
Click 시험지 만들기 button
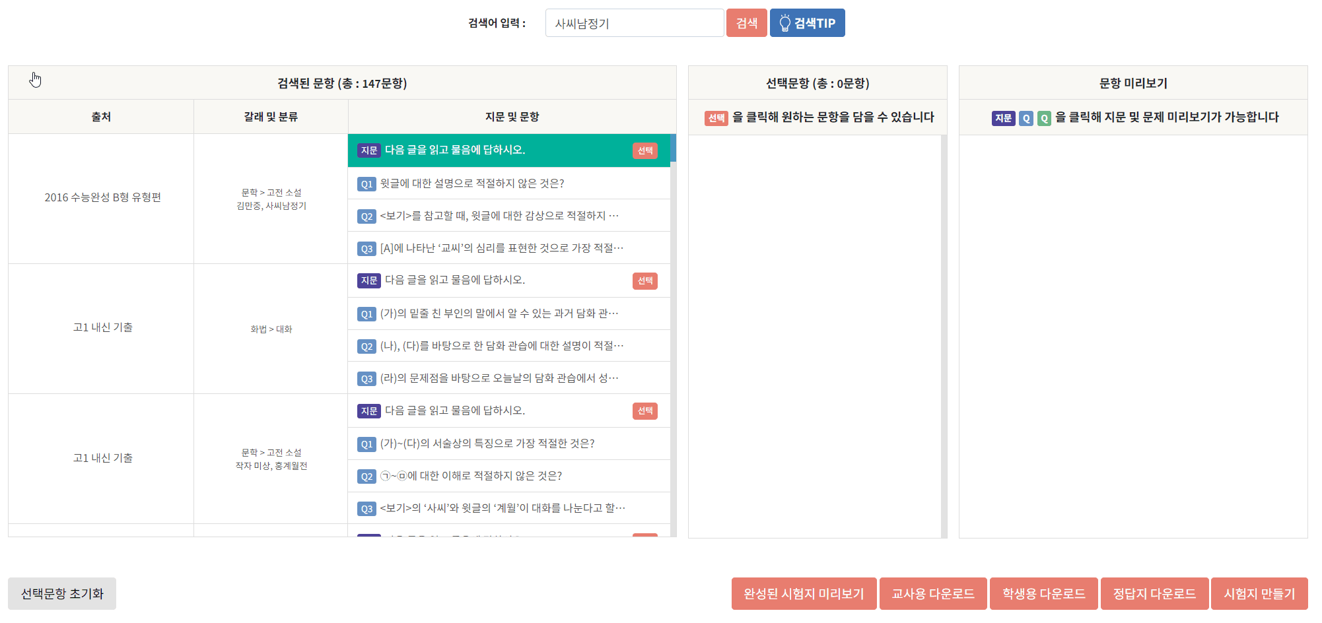1259,594
